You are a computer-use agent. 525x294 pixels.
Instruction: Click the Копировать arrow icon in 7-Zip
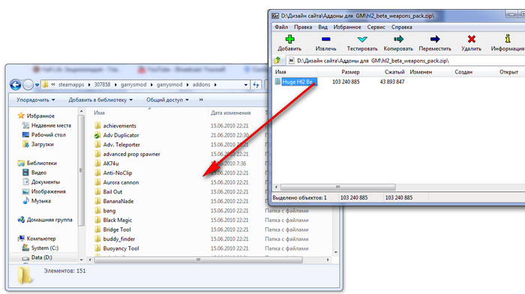[x=398, y=39]
